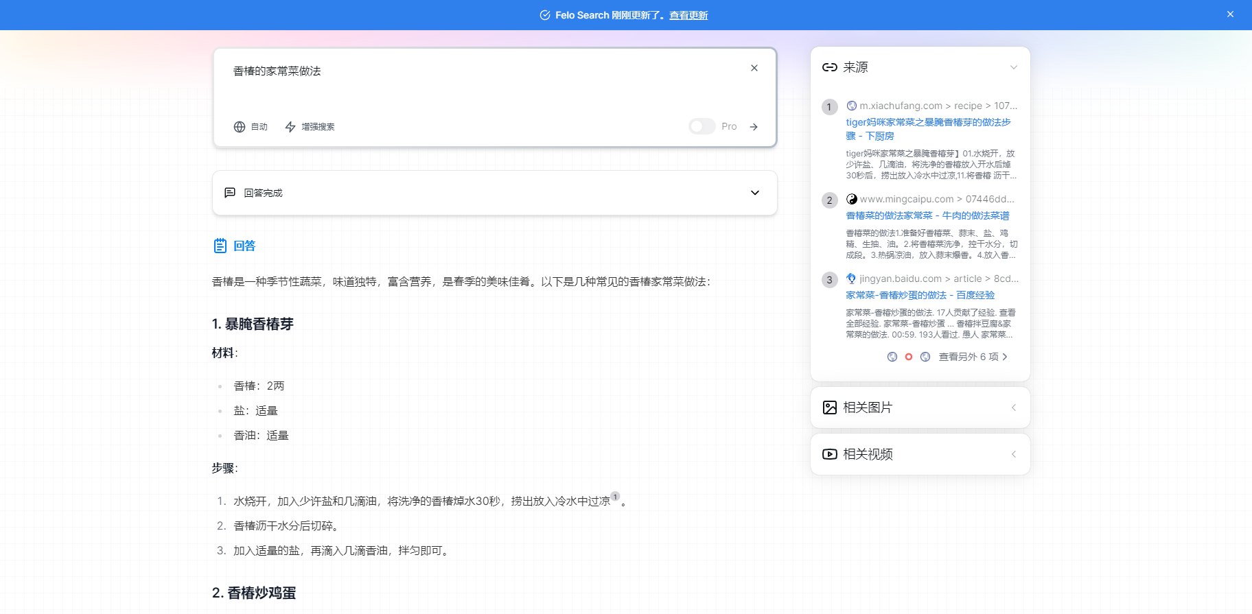Expand the 相关视频 panel chevron

1014,454
